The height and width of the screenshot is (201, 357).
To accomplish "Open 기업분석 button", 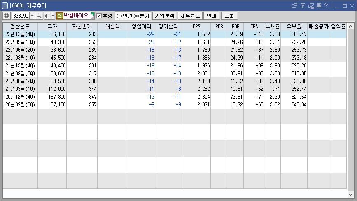I will 164,16.
